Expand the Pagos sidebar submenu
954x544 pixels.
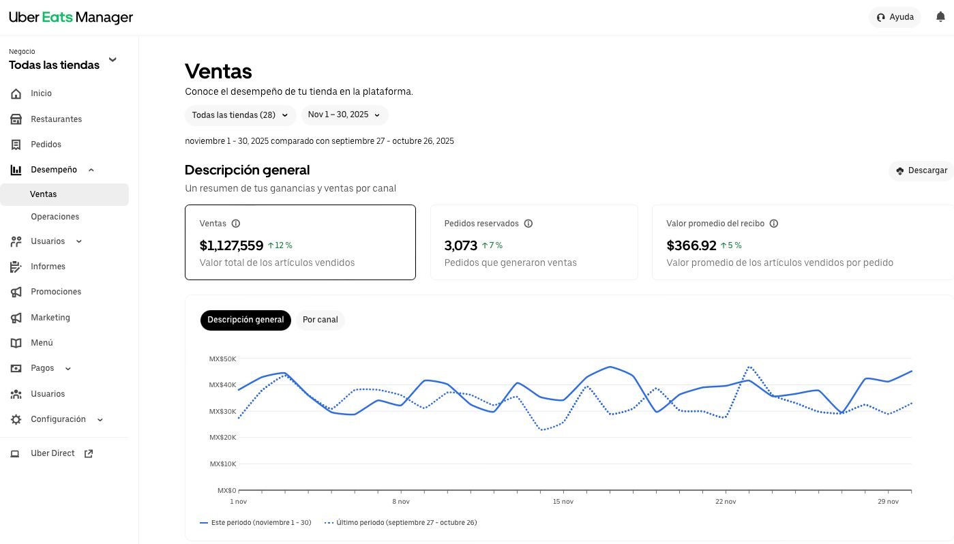click(68, 368)
